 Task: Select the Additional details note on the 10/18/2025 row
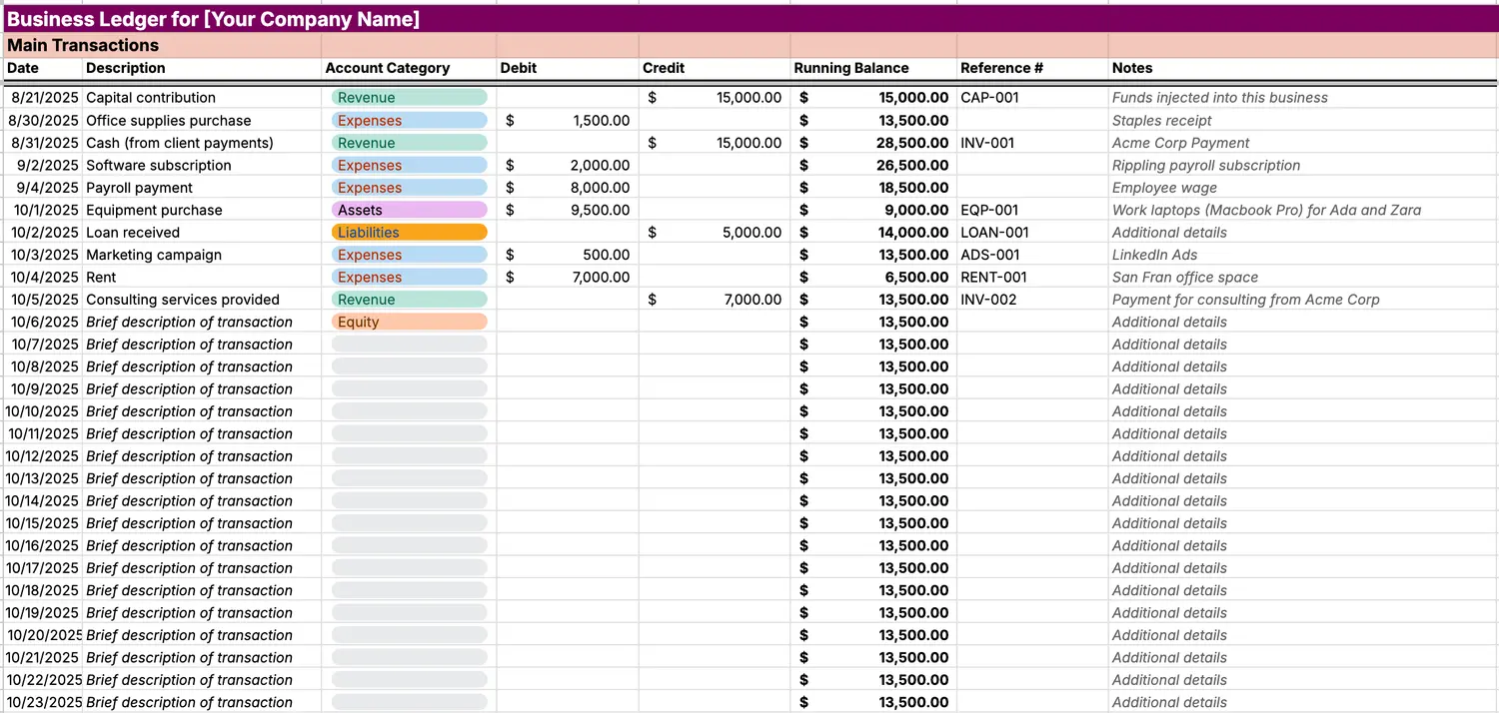coord(1303,590)
